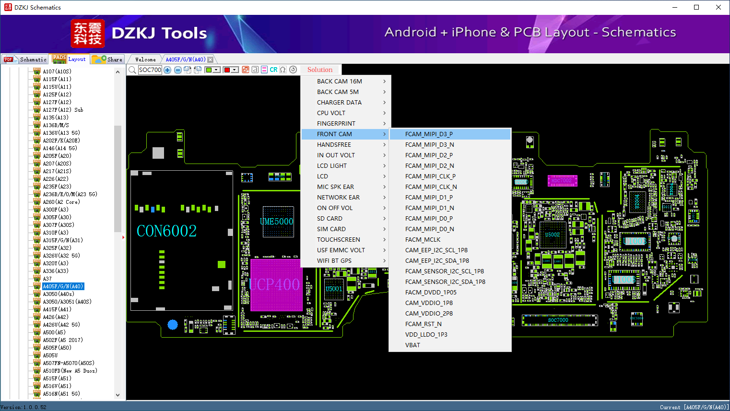The height and width of the screenshot is (411, 730).
Task: Select the A405F/G/N(A40) tree row
Action: [x=63, y=286]
